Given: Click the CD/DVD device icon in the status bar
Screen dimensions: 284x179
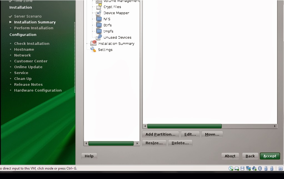Looking at the screenshot, I should tap(230, 168).
